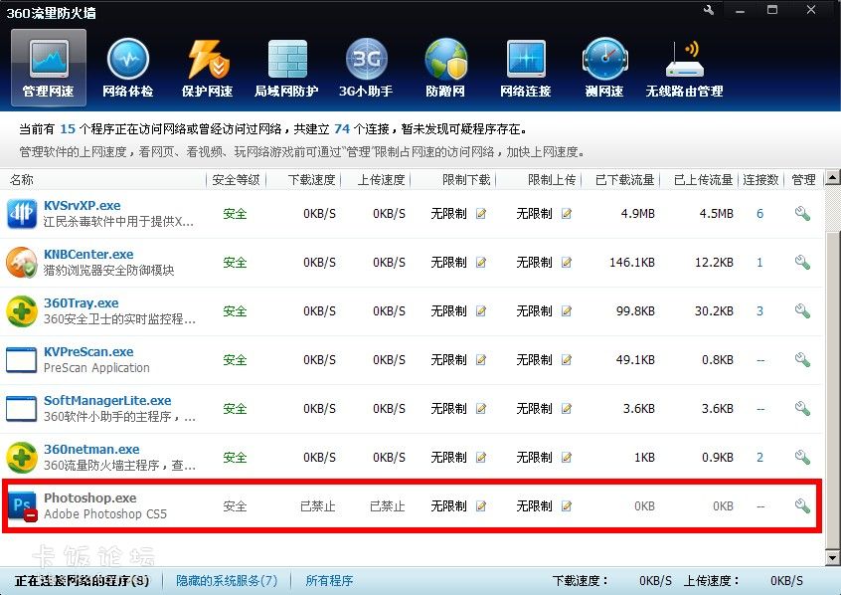Open manage menu for SoftManagerLite.exe
Screen dimensions: 841x595
[802, 409]
